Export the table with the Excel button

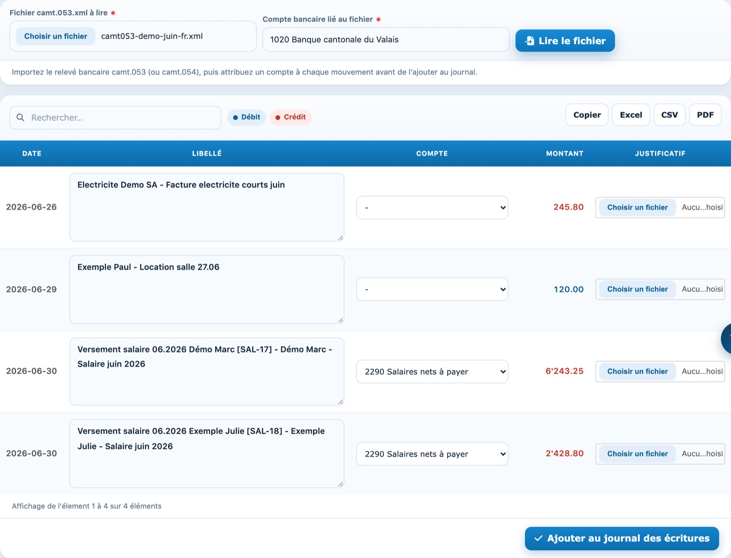[631, 115]
